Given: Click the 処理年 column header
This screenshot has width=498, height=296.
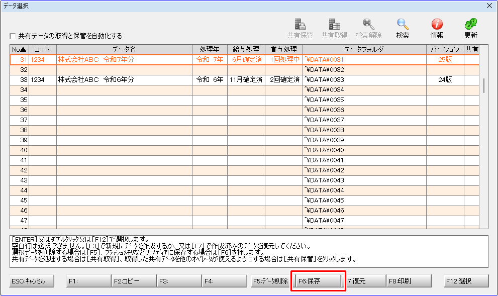Looking at the screenshot, I should (x=210, y=49).
